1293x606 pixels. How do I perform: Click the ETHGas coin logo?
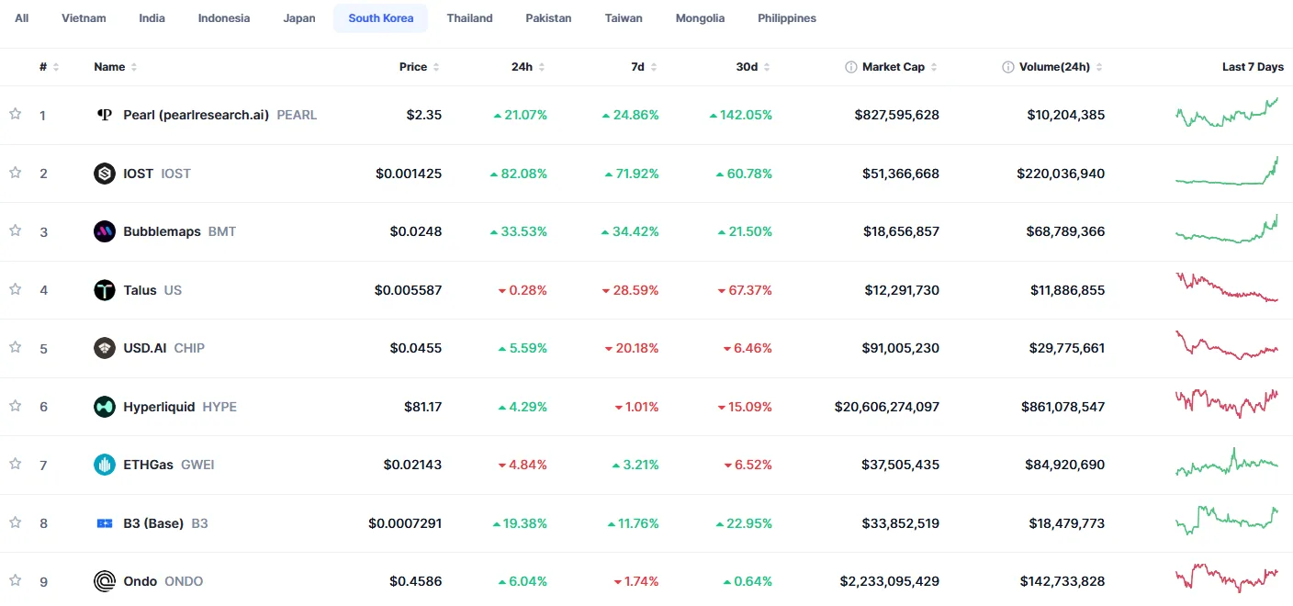pos(105,465)
